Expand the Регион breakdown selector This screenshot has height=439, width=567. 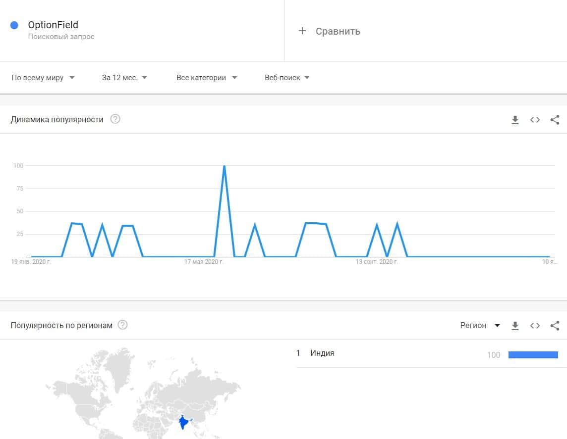[x=480, y=326]
